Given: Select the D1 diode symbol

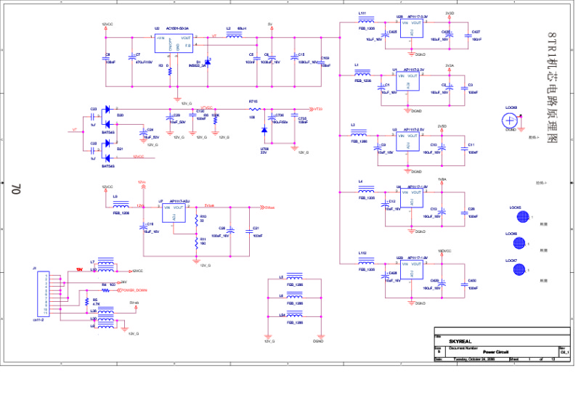Looking at the screenshot, I should (x=208, y=62).
